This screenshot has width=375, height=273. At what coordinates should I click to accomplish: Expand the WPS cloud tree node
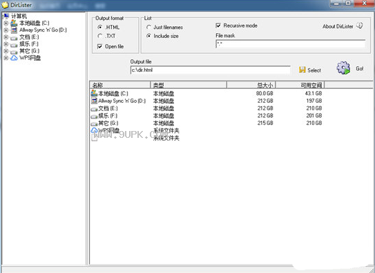pyautogui.click(x=6, y=58)
